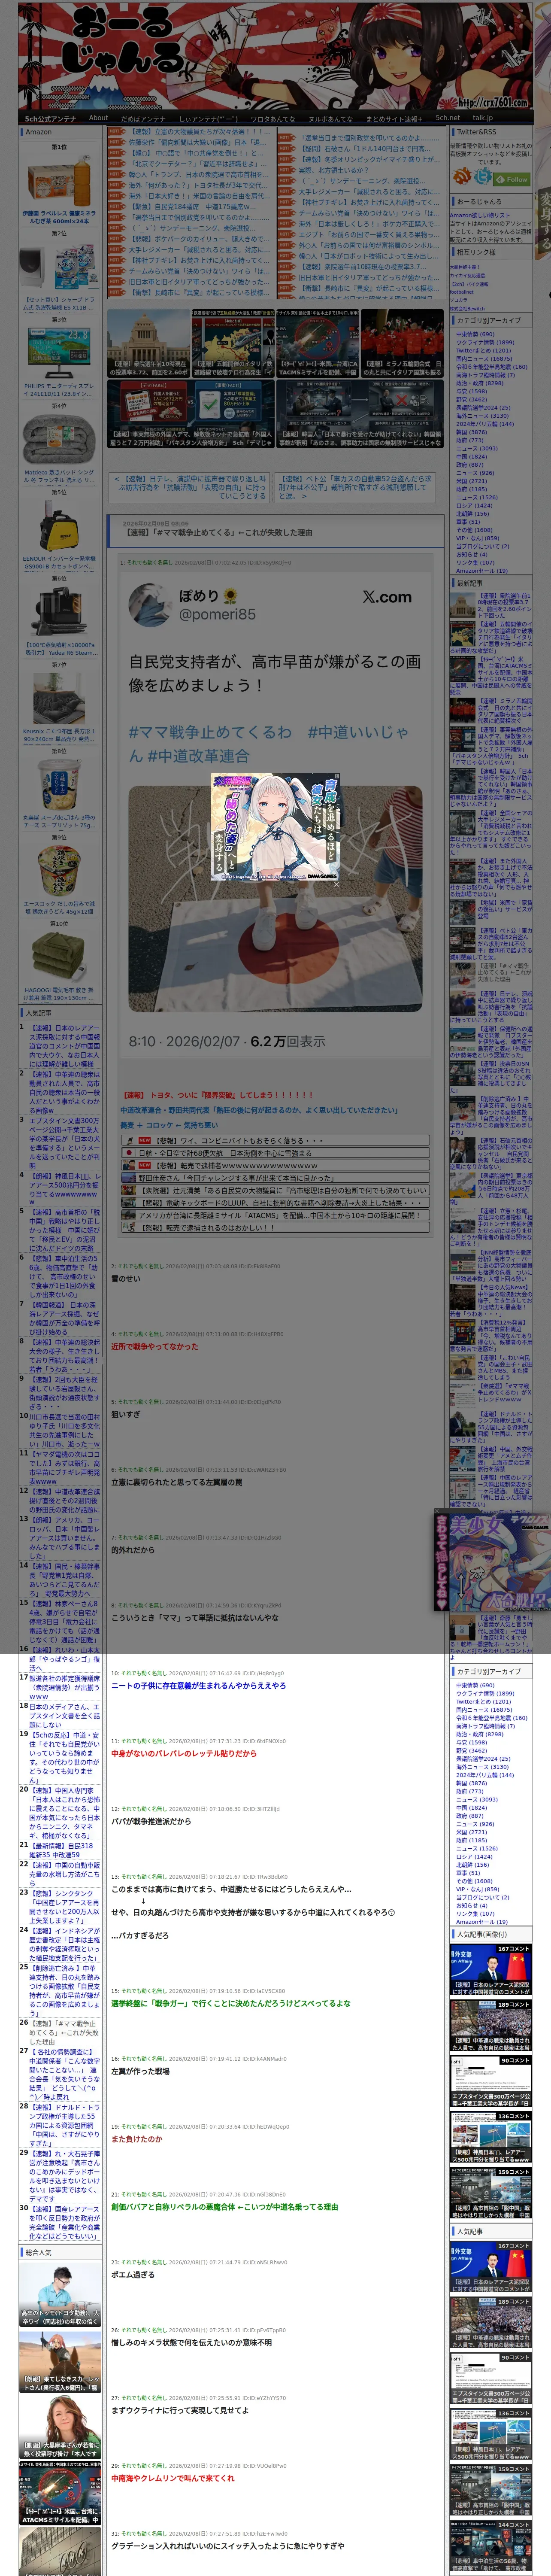The height and width of the screenshot is (2576, 551).
Task: Click comment text パパが戦争推進派だから
Action: point(151,1821)
